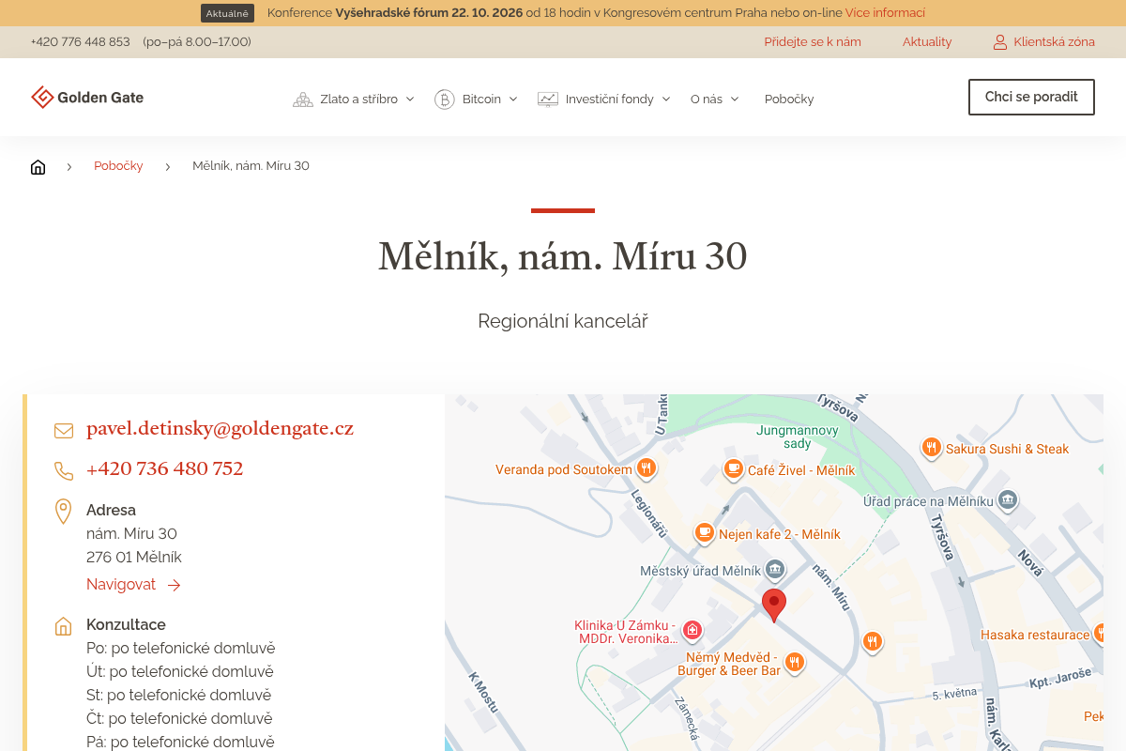Click the user icon beside Klientská zóna
Image resolution: width=1126 pixels, height=751 pixels.
pyautogui.click(x=1000, y=42)
